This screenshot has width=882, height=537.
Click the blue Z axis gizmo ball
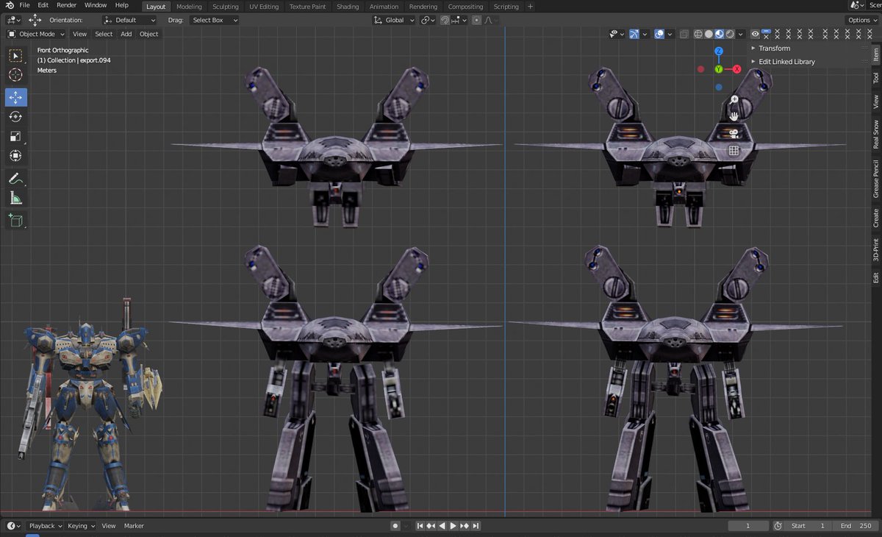pyautogui.click(x=719, y=51)
